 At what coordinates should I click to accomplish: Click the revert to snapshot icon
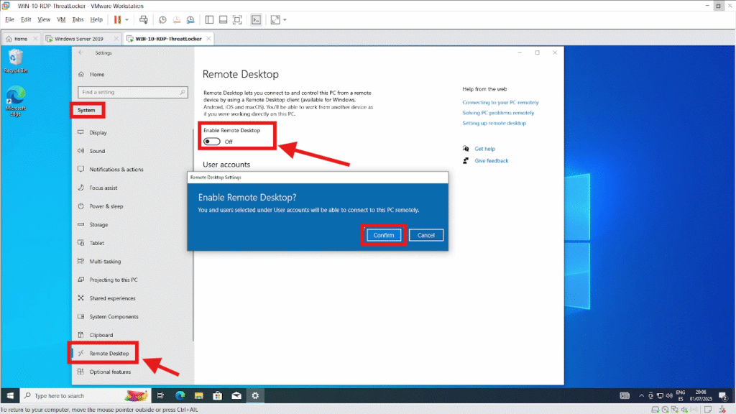click(x=177, y=19)
